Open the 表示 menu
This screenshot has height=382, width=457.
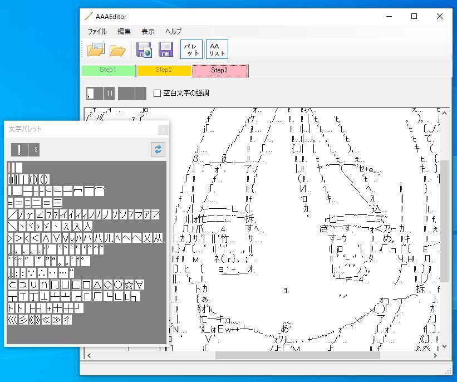(x=148, y=32)
